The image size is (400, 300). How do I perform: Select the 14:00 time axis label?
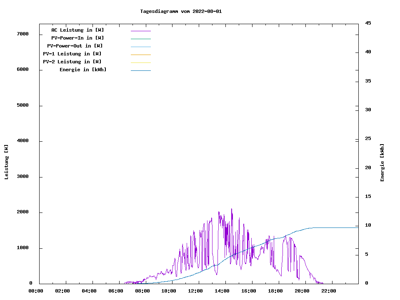[x=222, y=291]
